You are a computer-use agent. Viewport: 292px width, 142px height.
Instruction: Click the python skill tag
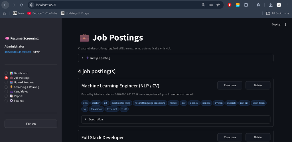tap(219, 103)
